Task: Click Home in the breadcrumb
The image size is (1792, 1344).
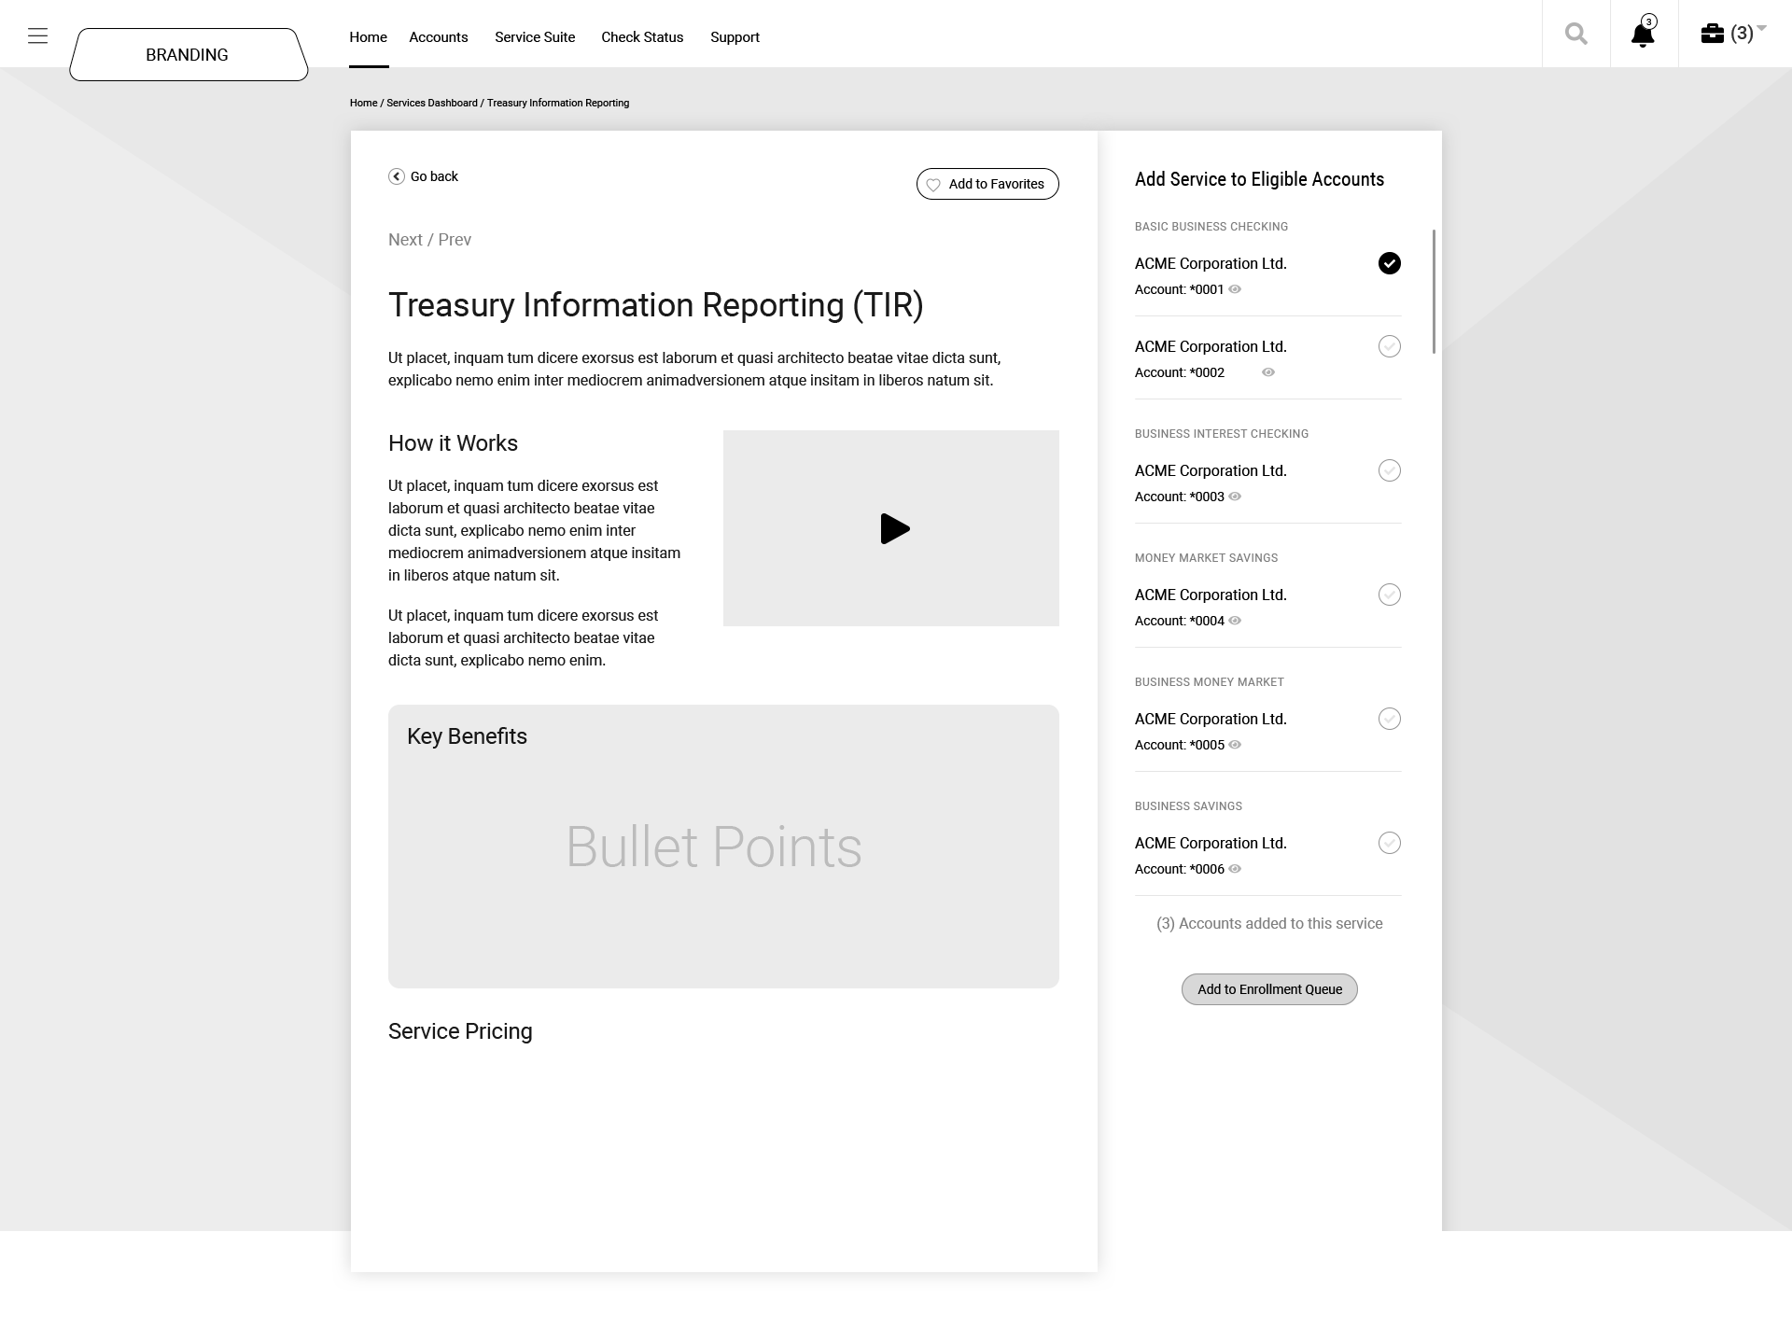Action: point(363,103)
